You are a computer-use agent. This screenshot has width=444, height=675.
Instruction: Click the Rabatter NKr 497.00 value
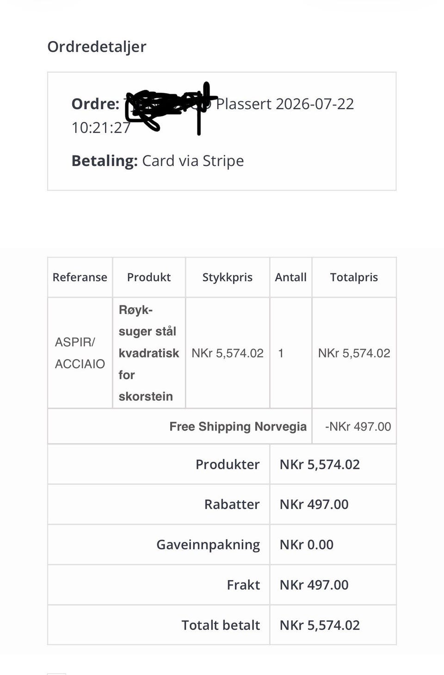pos(314,504)
